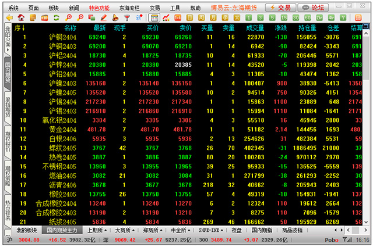Expand the 郑商所 exchange dropdown tab
The height and width of the screenshot is (247, 373).
(x=153, y=230)
